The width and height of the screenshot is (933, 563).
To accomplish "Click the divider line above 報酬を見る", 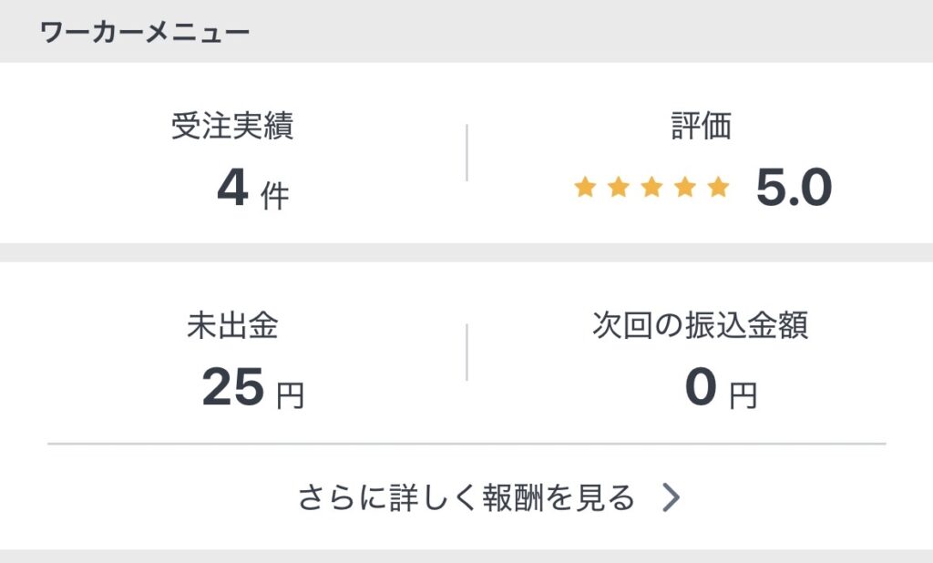I will (x=466, y=445).
